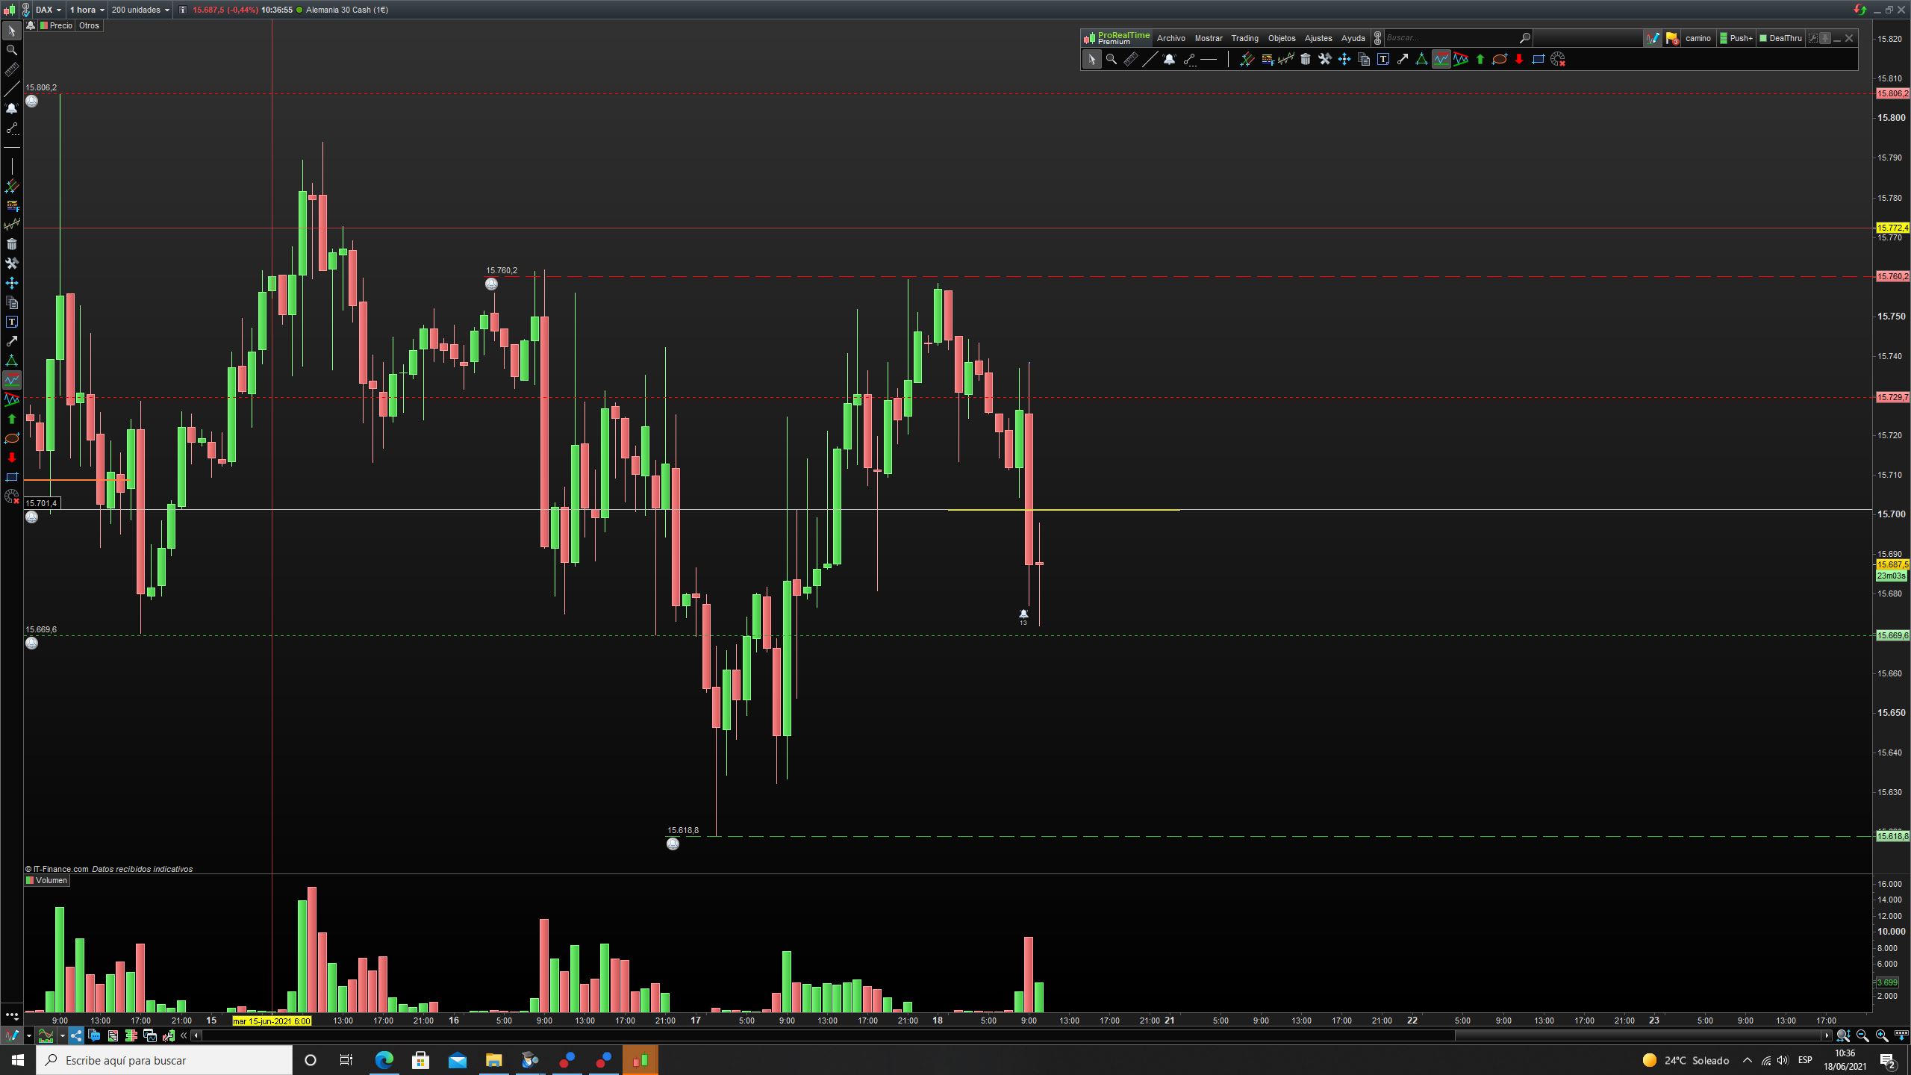
Task: Select the text annotation tool in floating toolbar
Action: (1382, 60)
